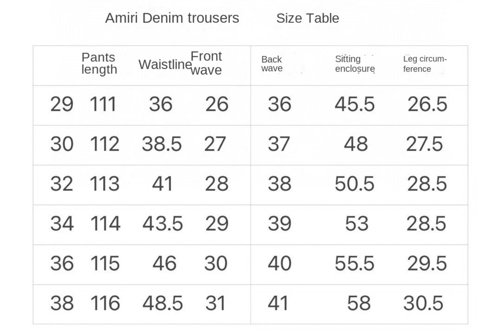
Task: Select the back wave value 37
Action: tap(279, 144)
